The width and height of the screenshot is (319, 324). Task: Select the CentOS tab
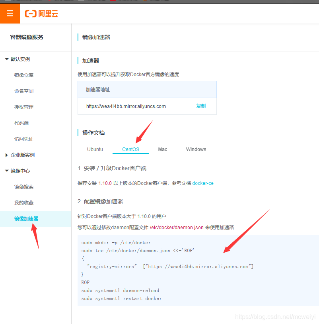pyautogui.click(x=130, y=149)
